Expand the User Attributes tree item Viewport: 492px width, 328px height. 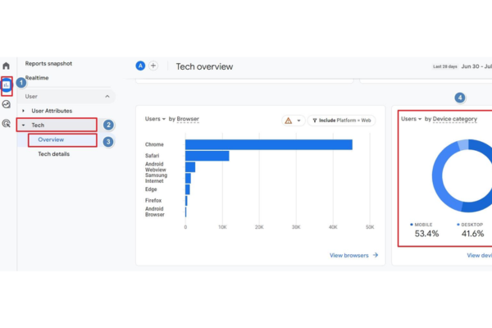click(x=23, y=111)
